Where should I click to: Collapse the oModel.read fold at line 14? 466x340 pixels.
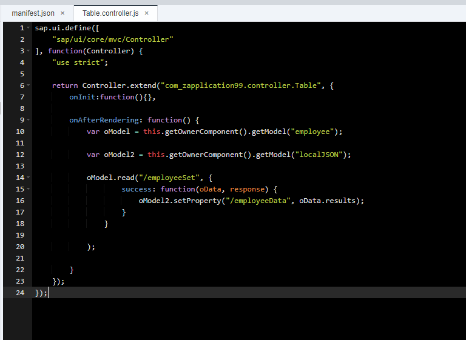29,178
